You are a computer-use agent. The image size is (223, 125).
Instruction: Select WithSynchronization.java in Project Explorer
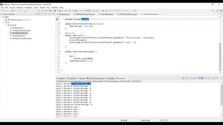point(22,39)
